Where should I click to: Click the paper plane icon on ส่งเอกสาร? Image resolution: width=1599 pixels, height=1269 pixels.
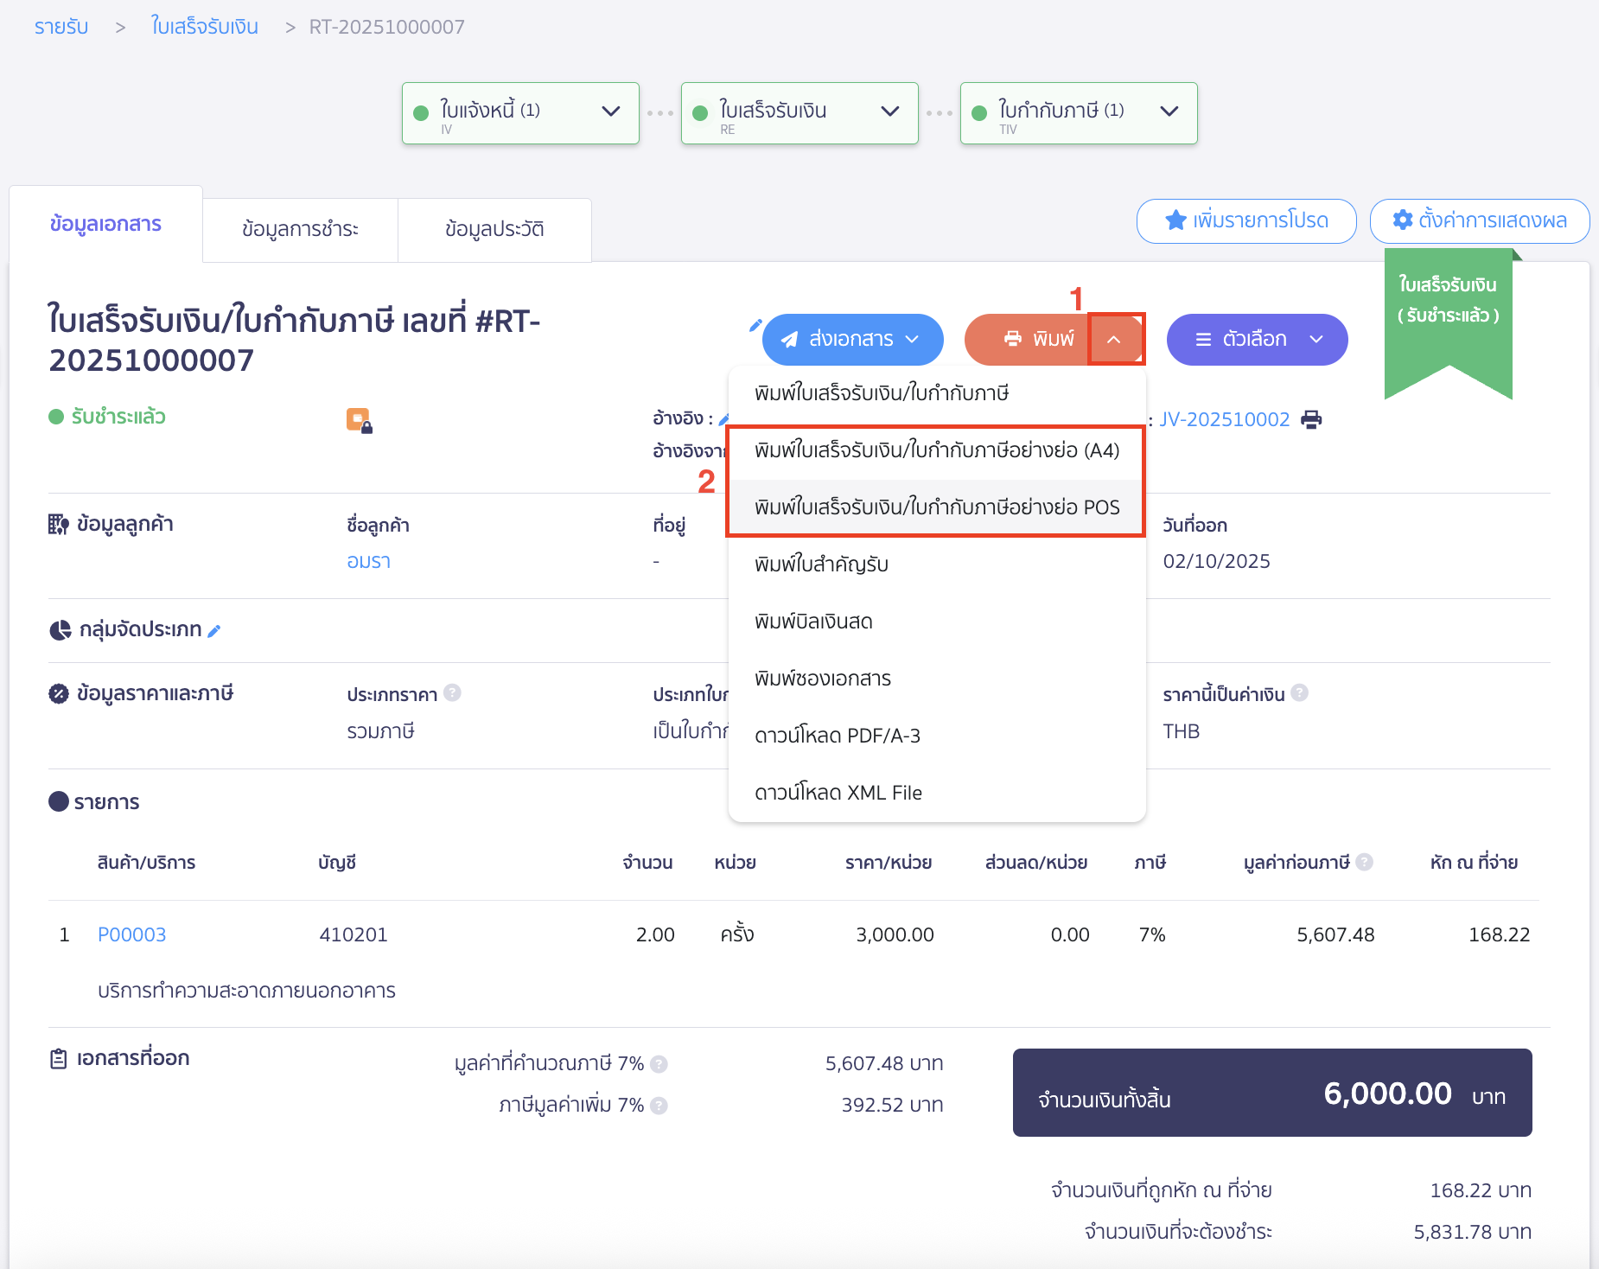click(x=791, y=339)
